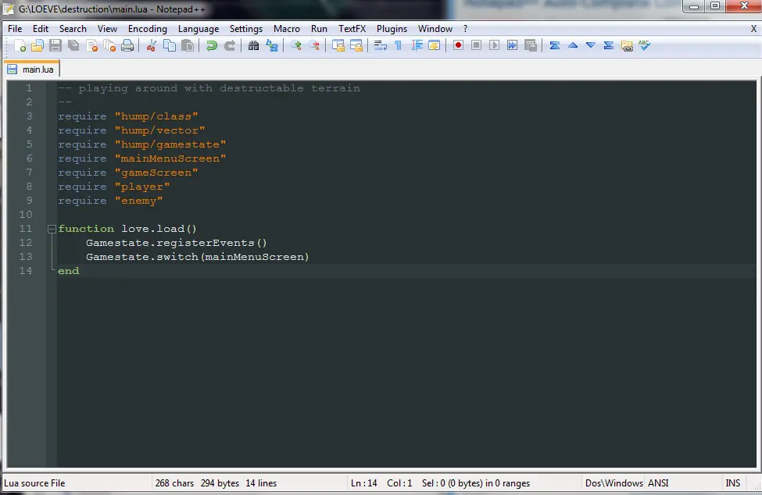Jump to first difference compare icon
The height and width of the screenshot is (495, 762).
pyautogui.click(x=554, y=45)
